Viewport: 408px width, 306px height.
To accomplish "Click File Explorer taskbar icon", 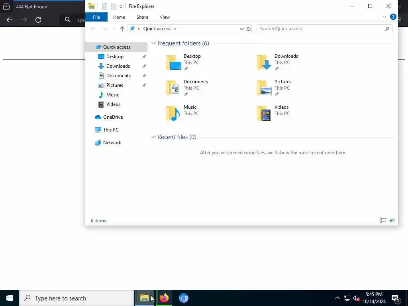I will tap(145, 298).
